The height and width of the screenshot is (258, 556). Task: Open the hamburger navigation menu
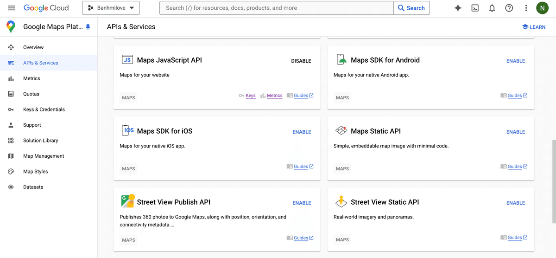click(12, 8)
